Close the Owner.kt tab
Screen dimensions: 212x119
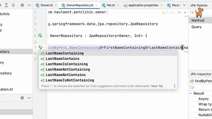pyautogui.click(x=56, y=5)
